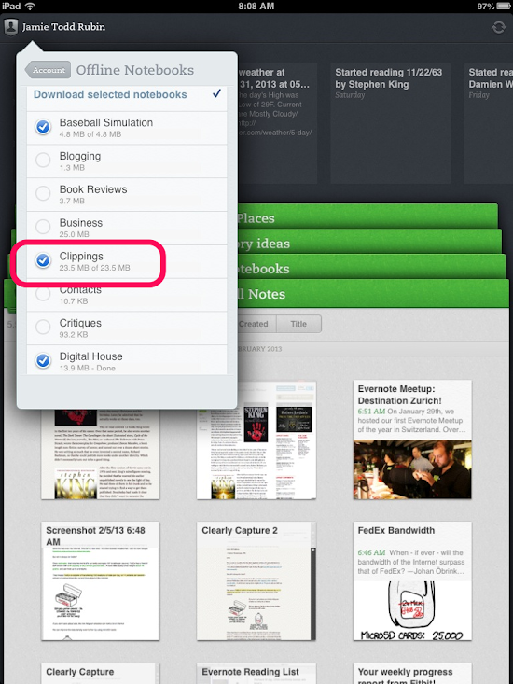The image size is (513, 684).
Task: Tap Download selected notebooks
Action: click(110, 94)
